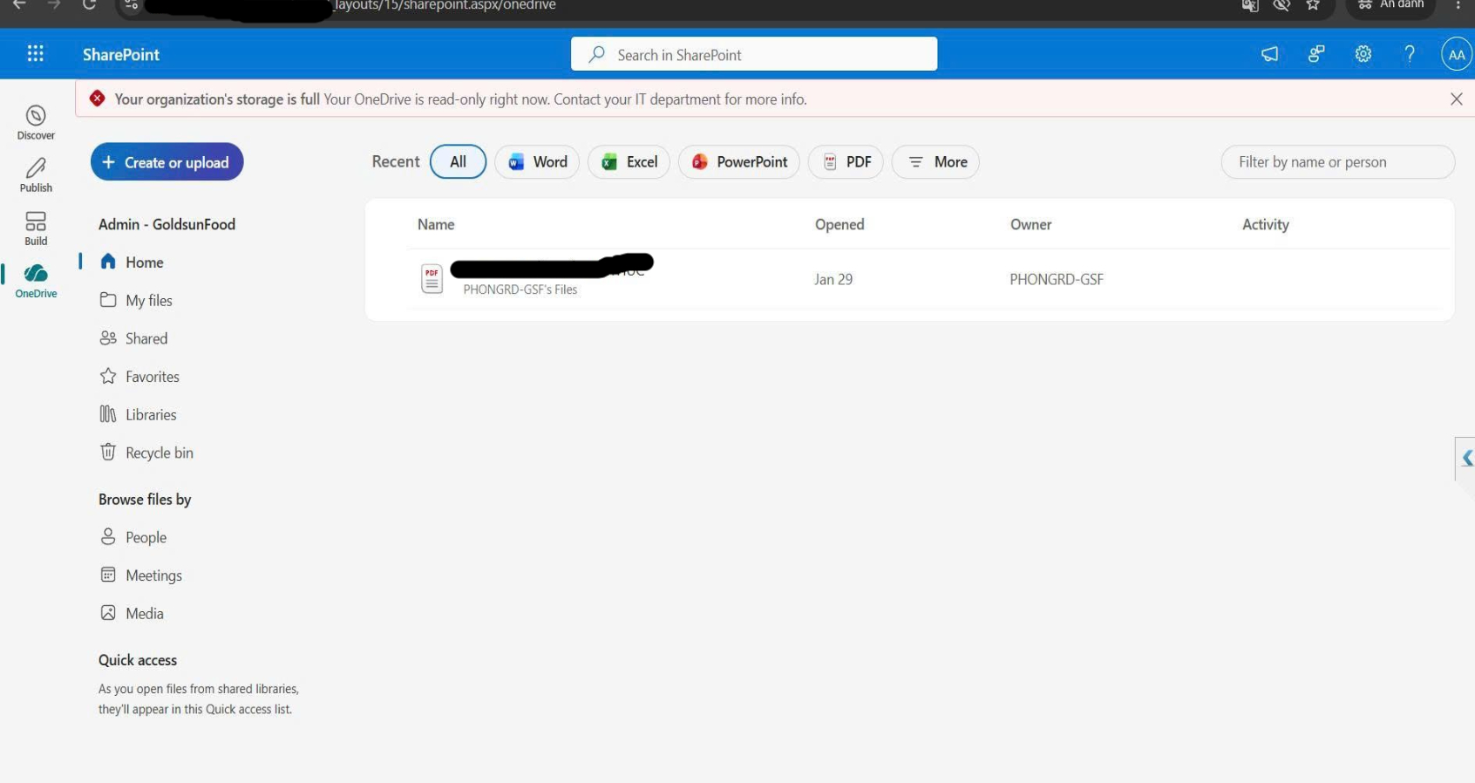Open Libraries
Screen dimensions: 1475x783
pyautogui.click(x=150, y=415)
